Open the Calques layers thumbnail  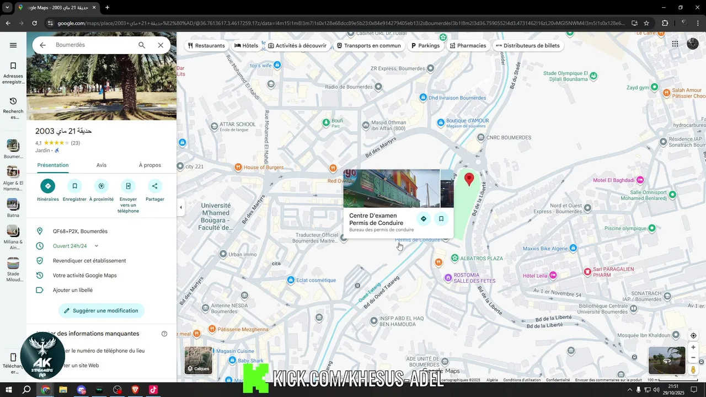coord(198,360)
